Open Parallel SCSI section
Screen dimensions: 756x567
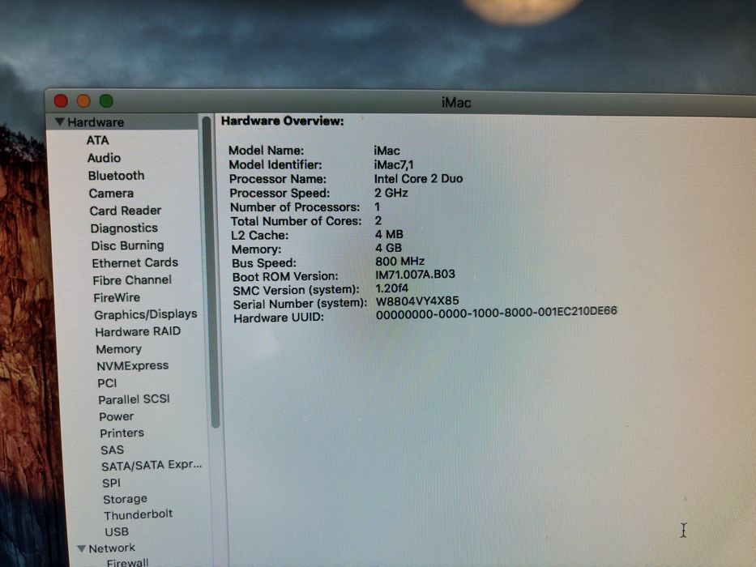[134, 399]
